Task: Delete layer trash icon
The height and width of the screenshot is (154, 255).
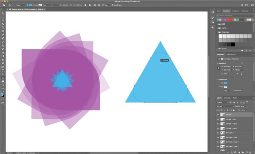Action: [250, 152]
